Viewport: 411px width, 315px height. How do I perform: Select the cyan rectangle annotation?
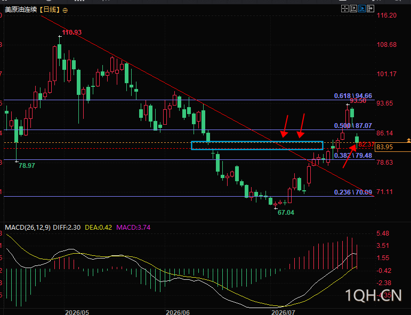(257, 146)
